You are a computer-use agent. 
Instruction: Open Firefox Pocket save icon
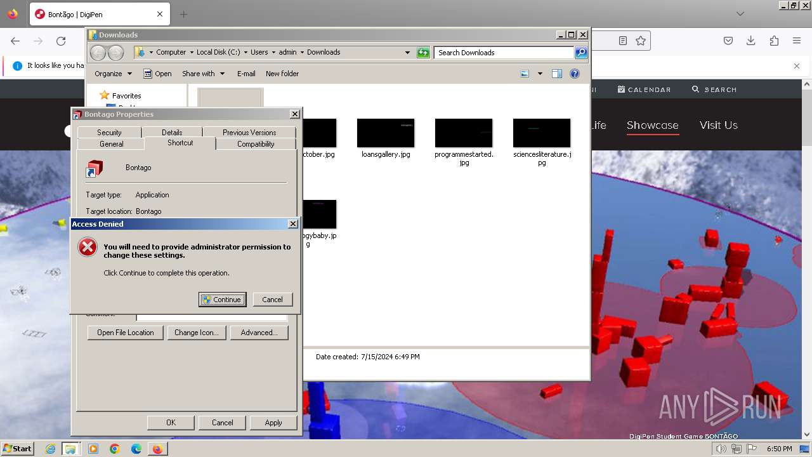[728, 41]
